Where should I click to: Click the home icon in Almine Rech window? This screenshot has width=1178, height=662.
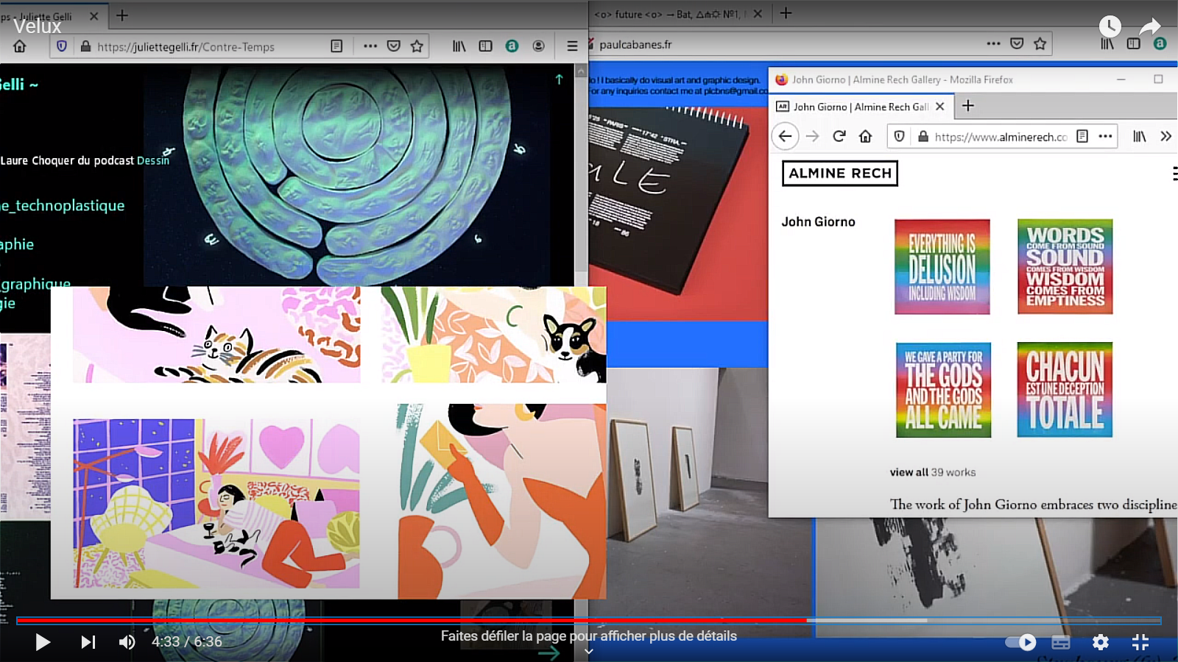click(x=866, y=136)
